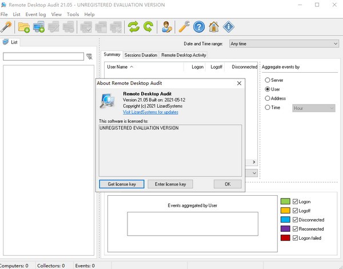Click the single-arrow refresh icon
The height and width of the screenshot is (269, 343).
point(148,26)
